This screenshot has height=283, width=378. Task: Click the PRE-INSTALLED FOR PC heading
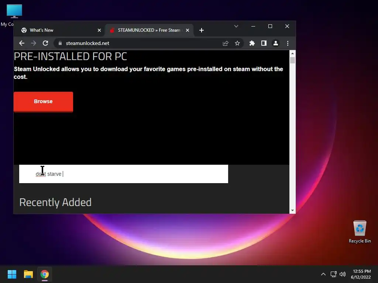click(x=71, y=56)
